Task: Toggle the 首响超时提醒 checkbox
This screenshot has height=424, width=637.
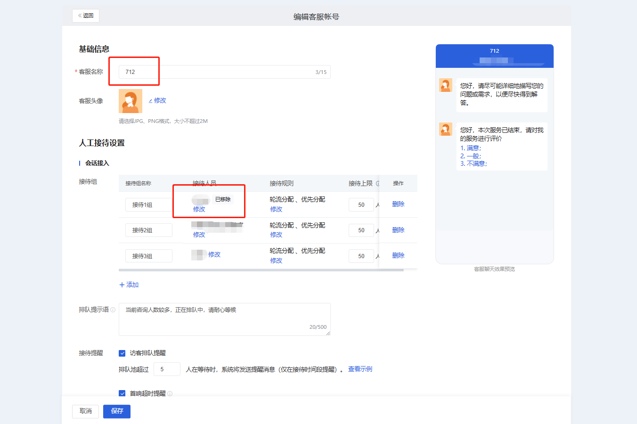Action: click(122, 393)
